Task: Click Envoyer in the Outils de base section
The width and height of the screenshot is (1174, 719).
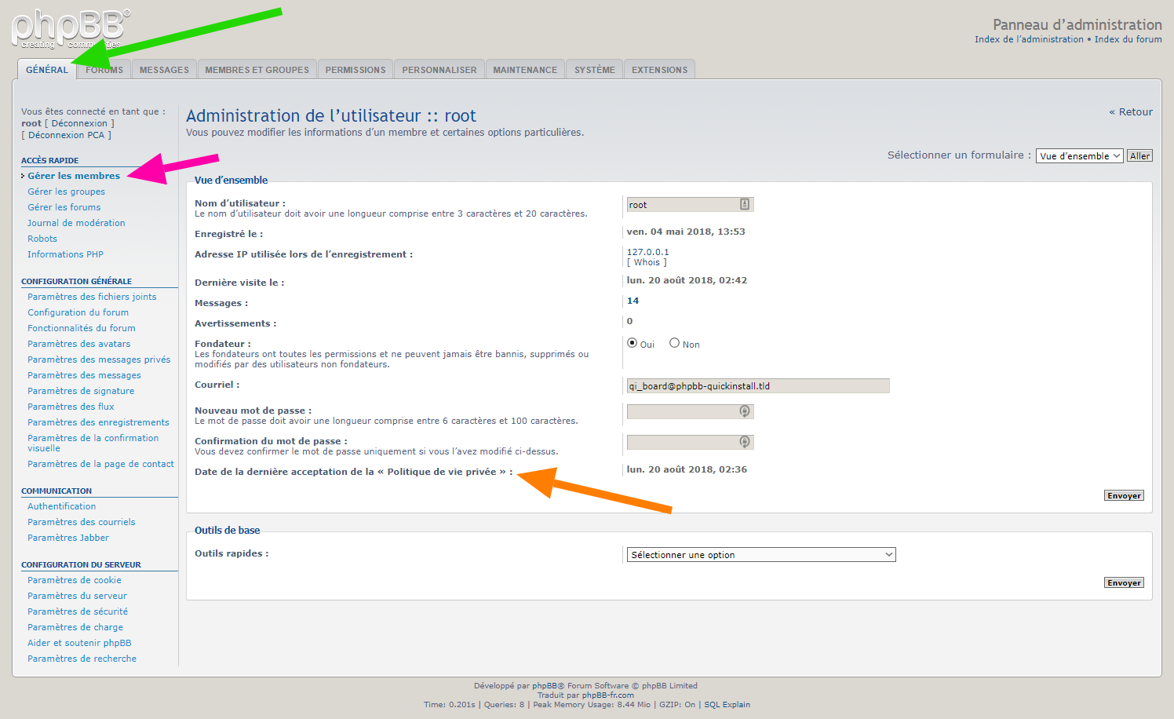Action: pyautogui.click(x=1123, y=583)
